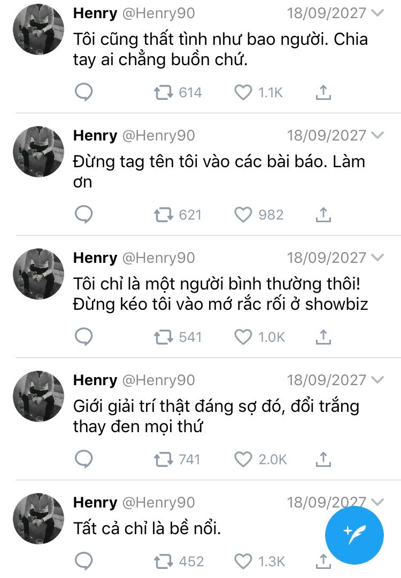
Task: Retweet the tweet with 452 retweets
Action: (x=164, y=561)
